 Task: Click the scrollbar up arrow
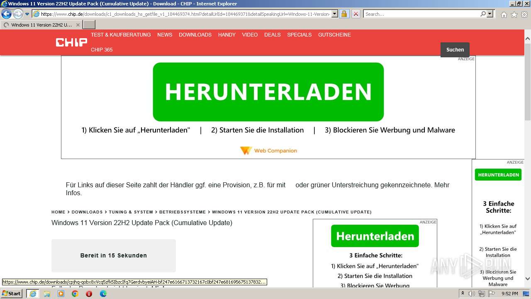click(x=528, y=39)
